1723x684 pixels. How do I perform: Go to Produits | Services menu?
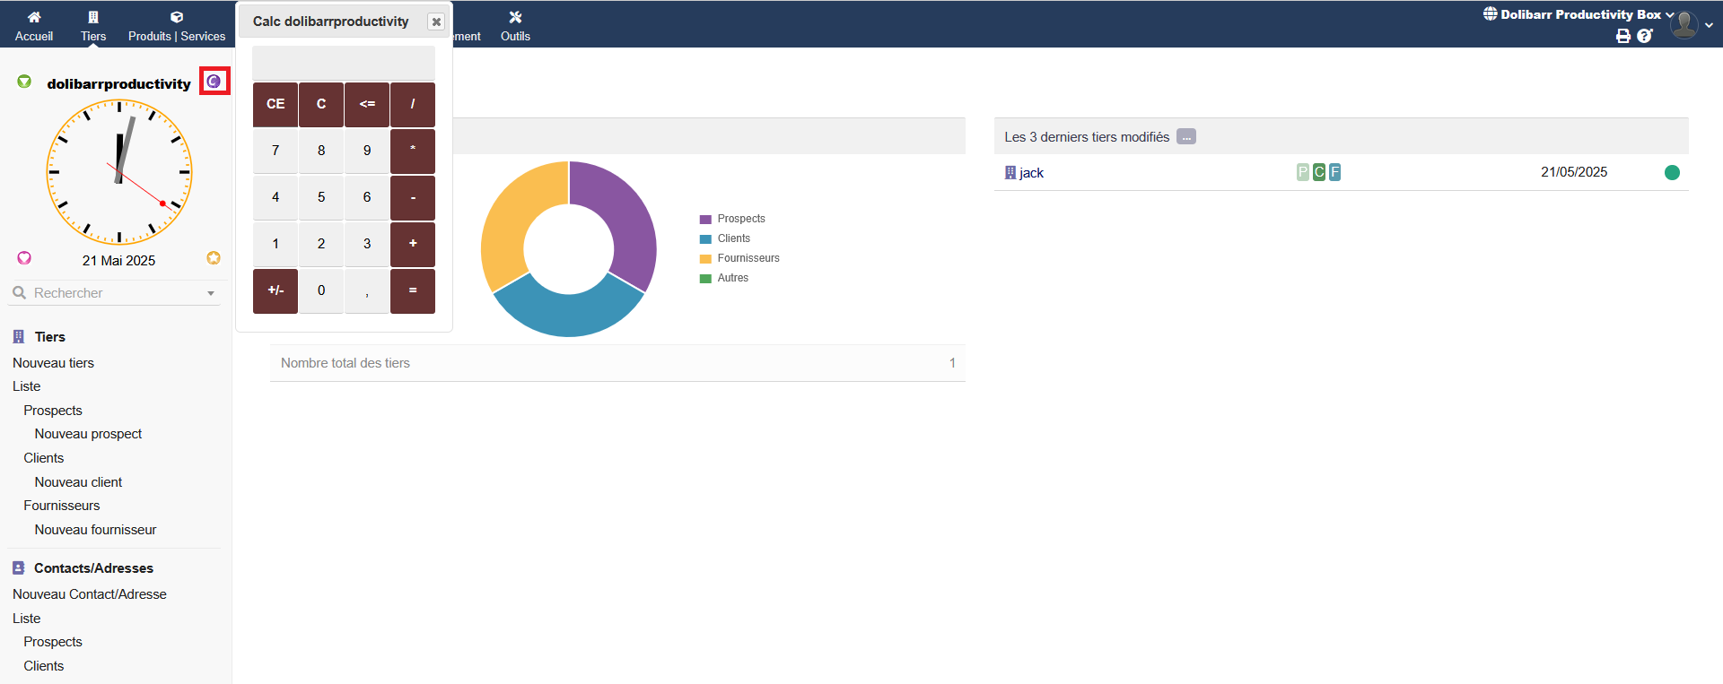(177, 25)
